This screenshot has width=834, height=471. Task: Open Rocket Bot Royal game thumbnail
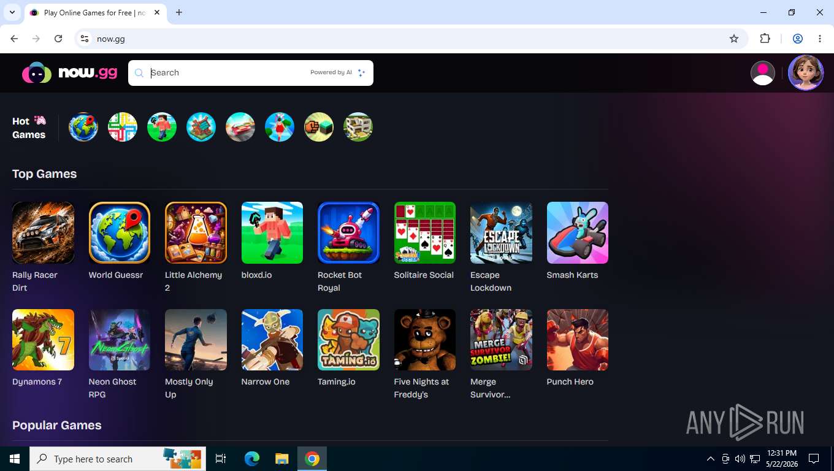tap(348, 232)
